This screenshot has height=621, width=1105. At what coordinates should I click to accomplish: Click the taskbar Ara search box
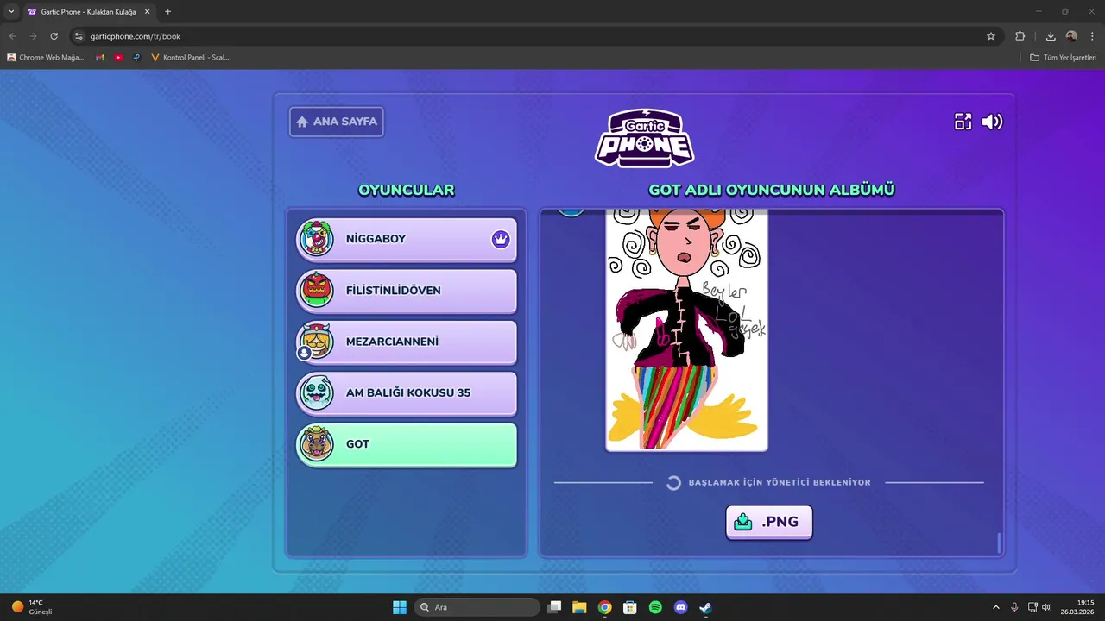[477, 607]
